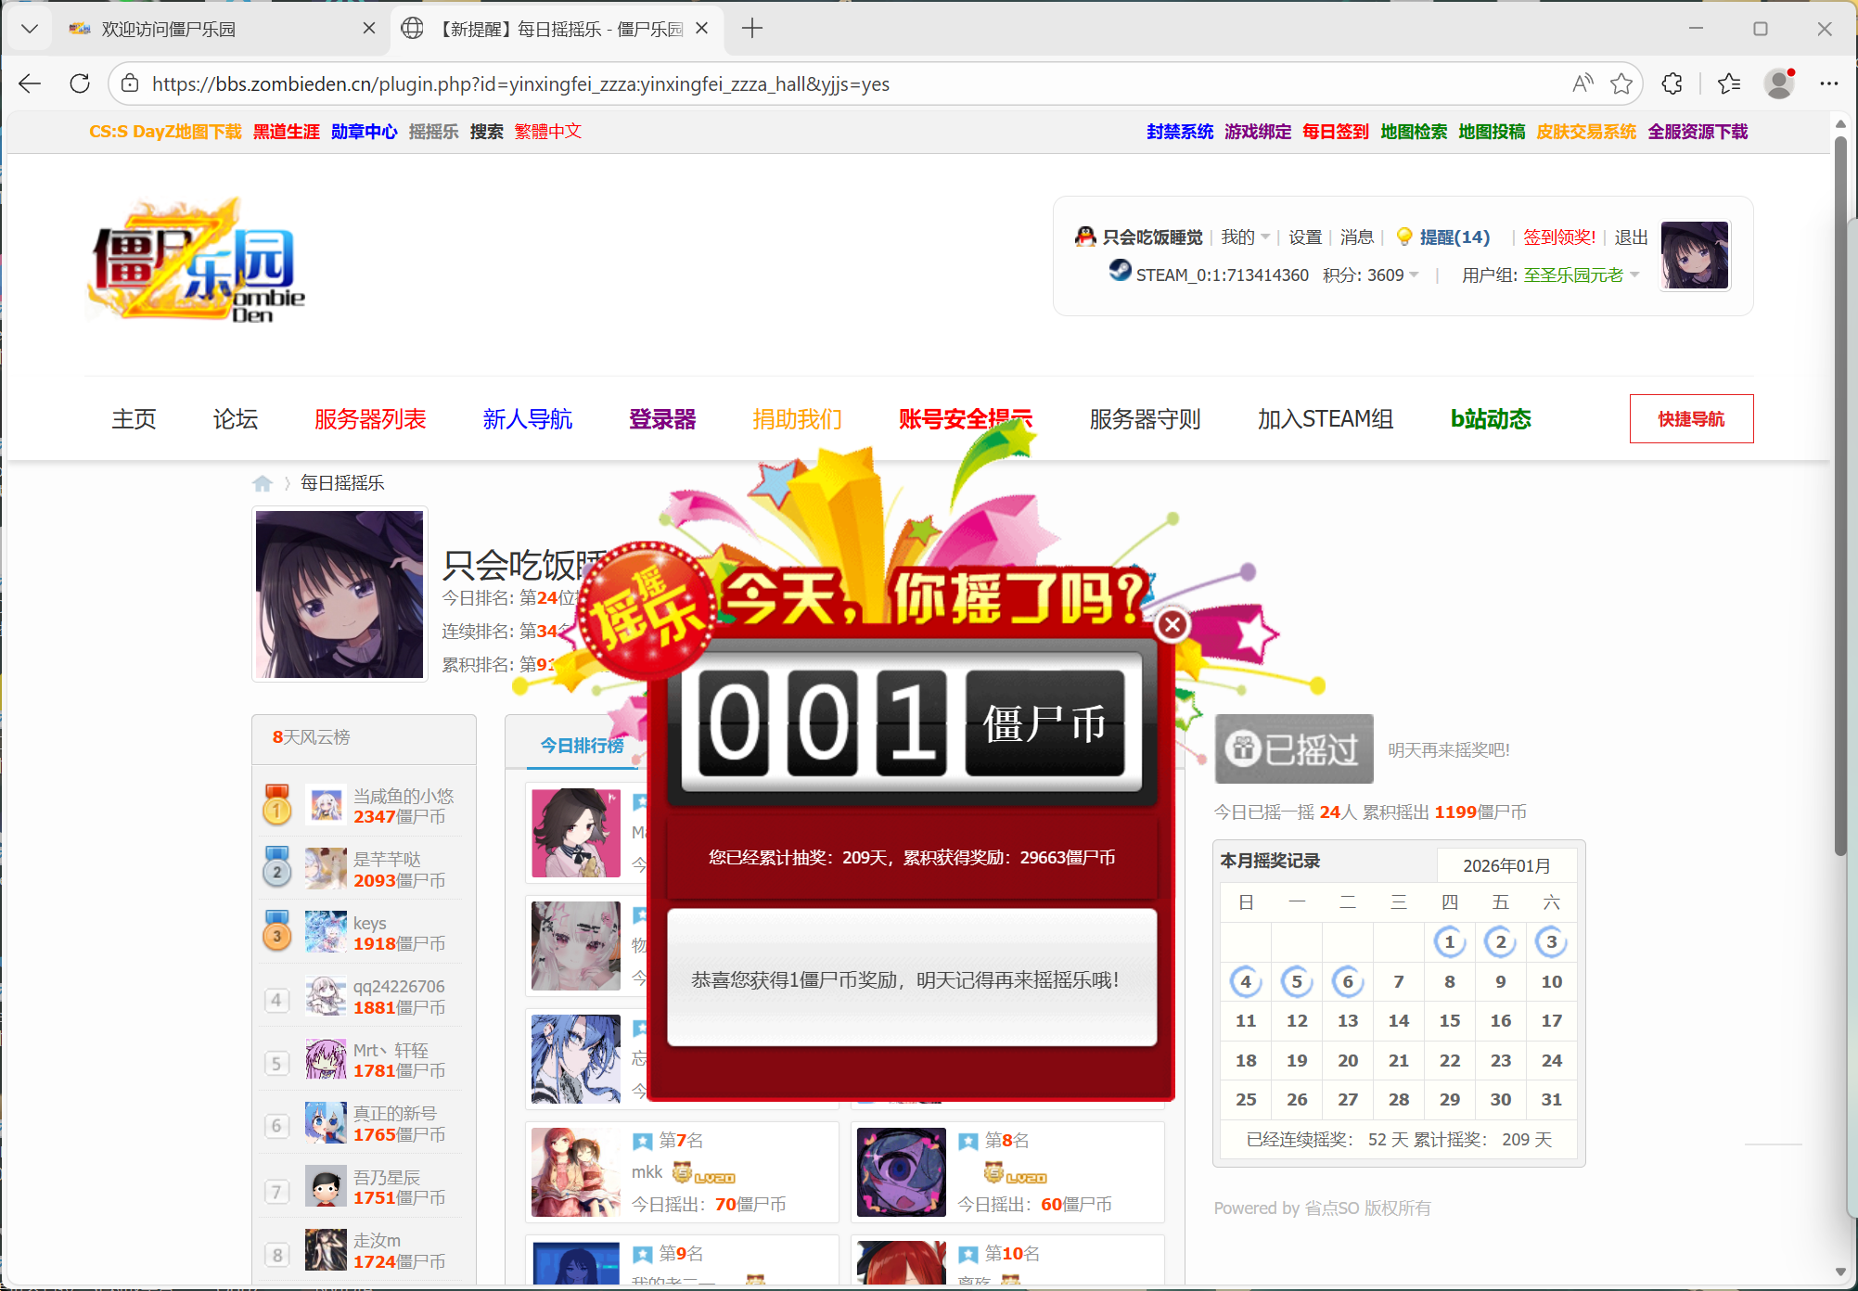Open the tab list chevron
Screen dimensions: 1858x1291
(x=29, y=29)
